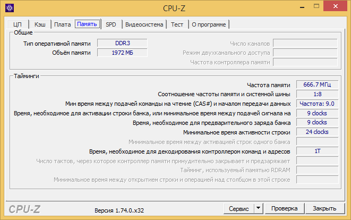Viewport: 351px width, 220px height.
Task: Close the window with red X
Action: pos(335,6)
